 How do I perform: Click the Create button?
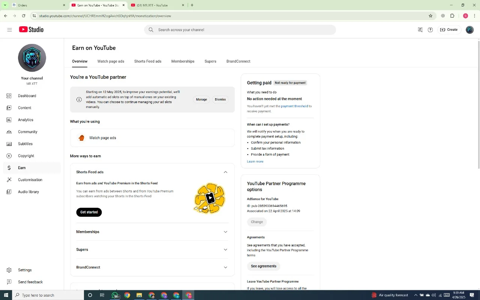(x=449, y=30)
